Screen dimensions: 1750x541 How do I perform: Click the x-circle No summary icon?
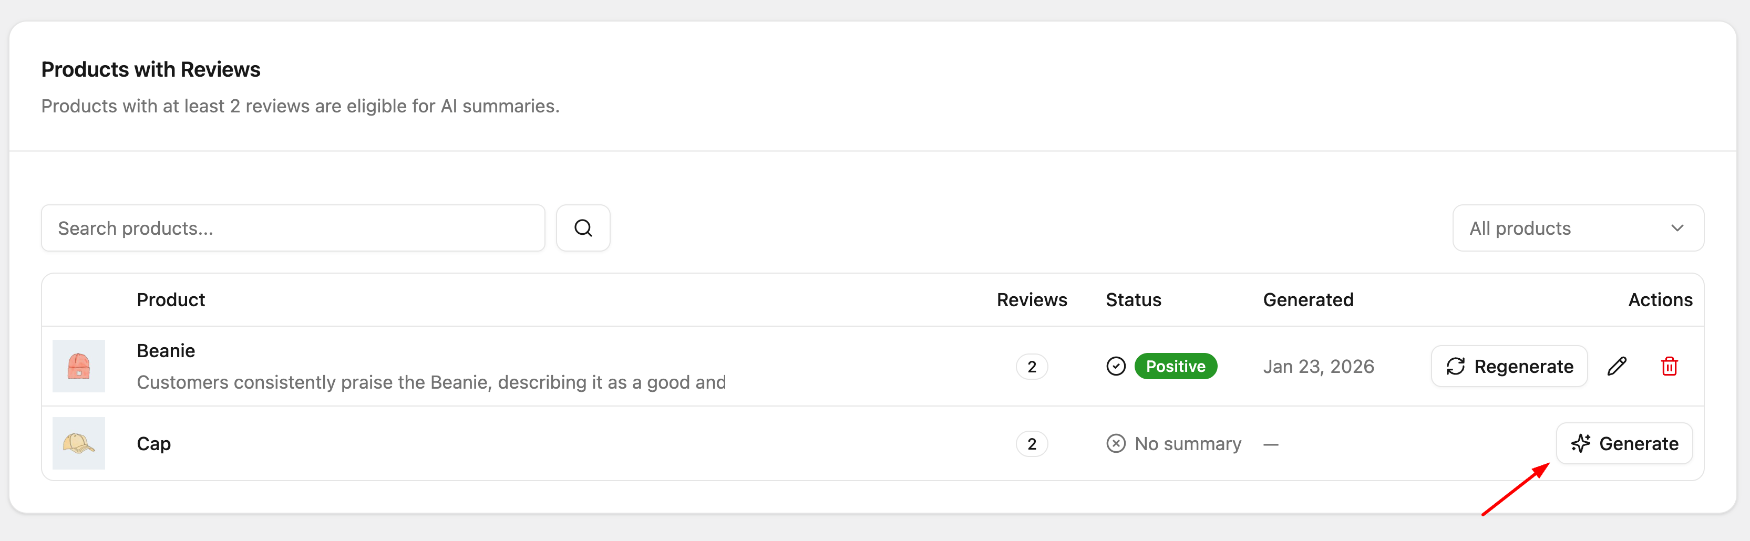point(1116,444)
